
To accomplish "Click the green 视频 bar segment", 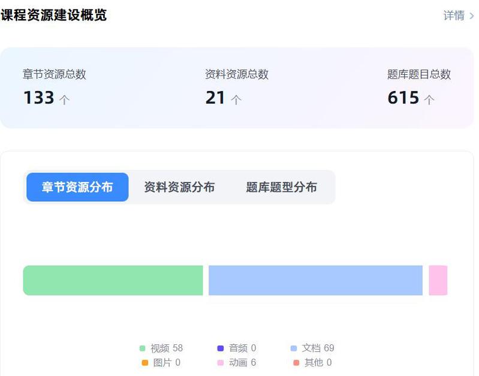I will pos(113,280).
